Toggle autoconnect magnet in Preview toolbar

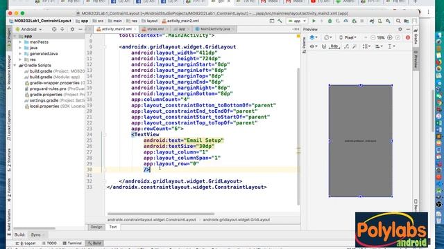point(324,46)
